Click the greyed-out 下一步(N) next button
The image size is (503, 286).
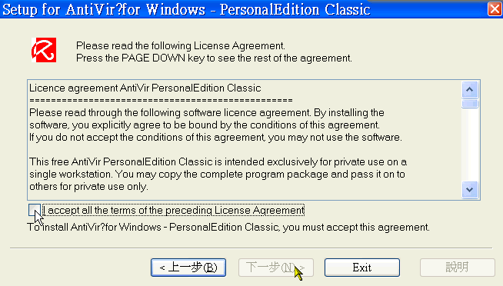pyautogui.click(x=276, y=268)
